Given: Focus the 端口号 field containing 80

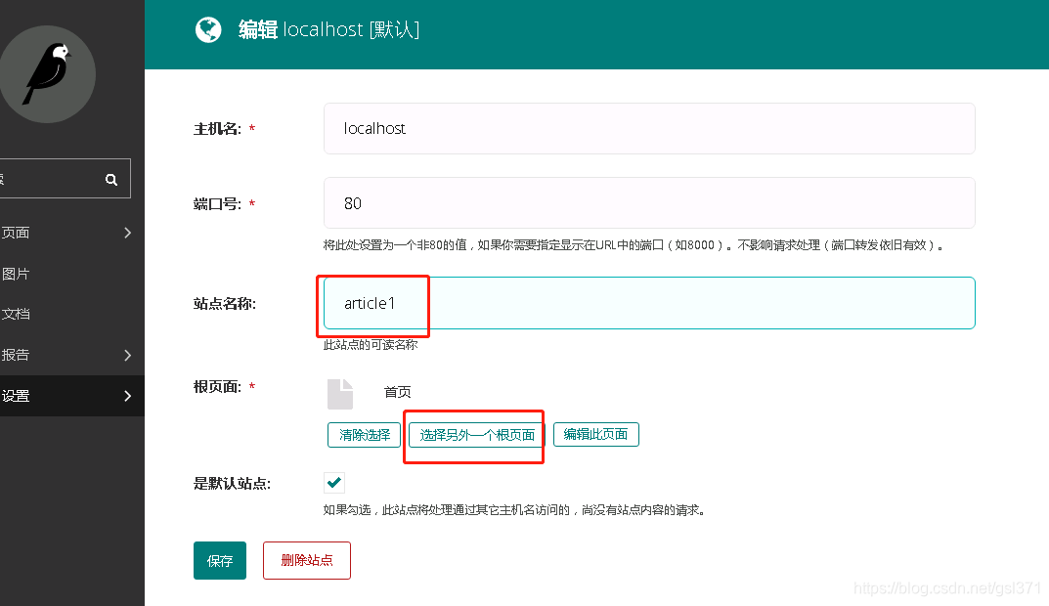Looking at the screenshot, I should click(x=649, y=202).
